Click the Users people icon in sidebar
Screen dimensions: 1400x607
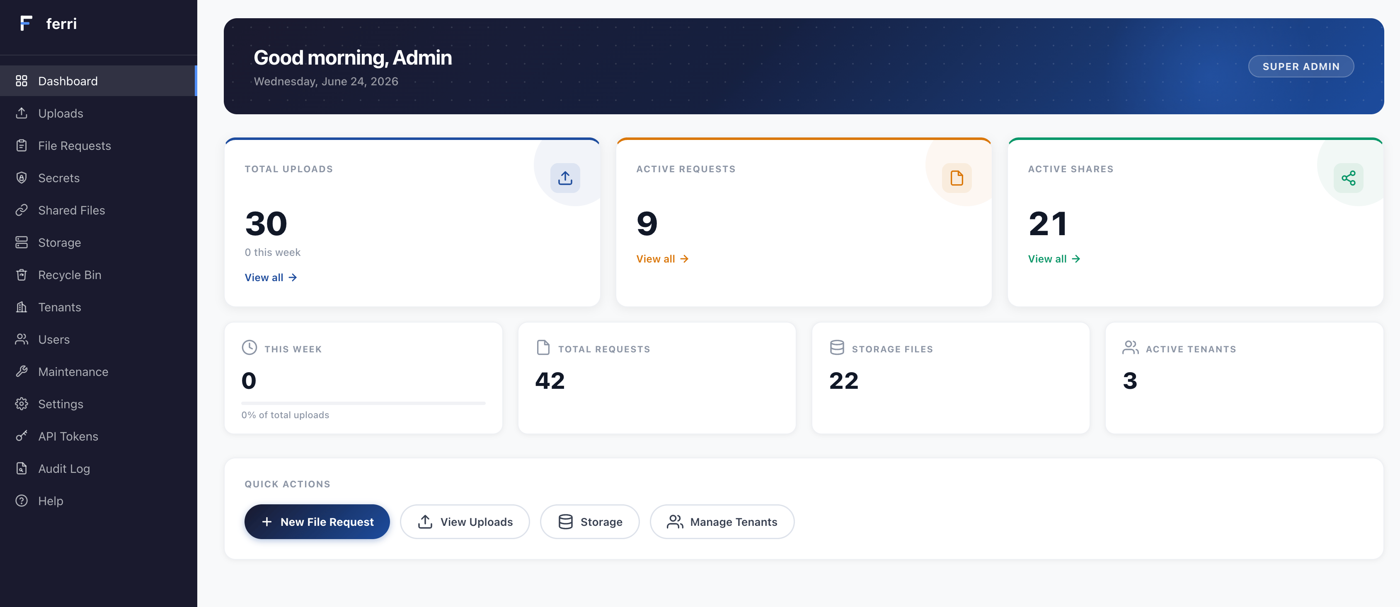pos(22,340)
